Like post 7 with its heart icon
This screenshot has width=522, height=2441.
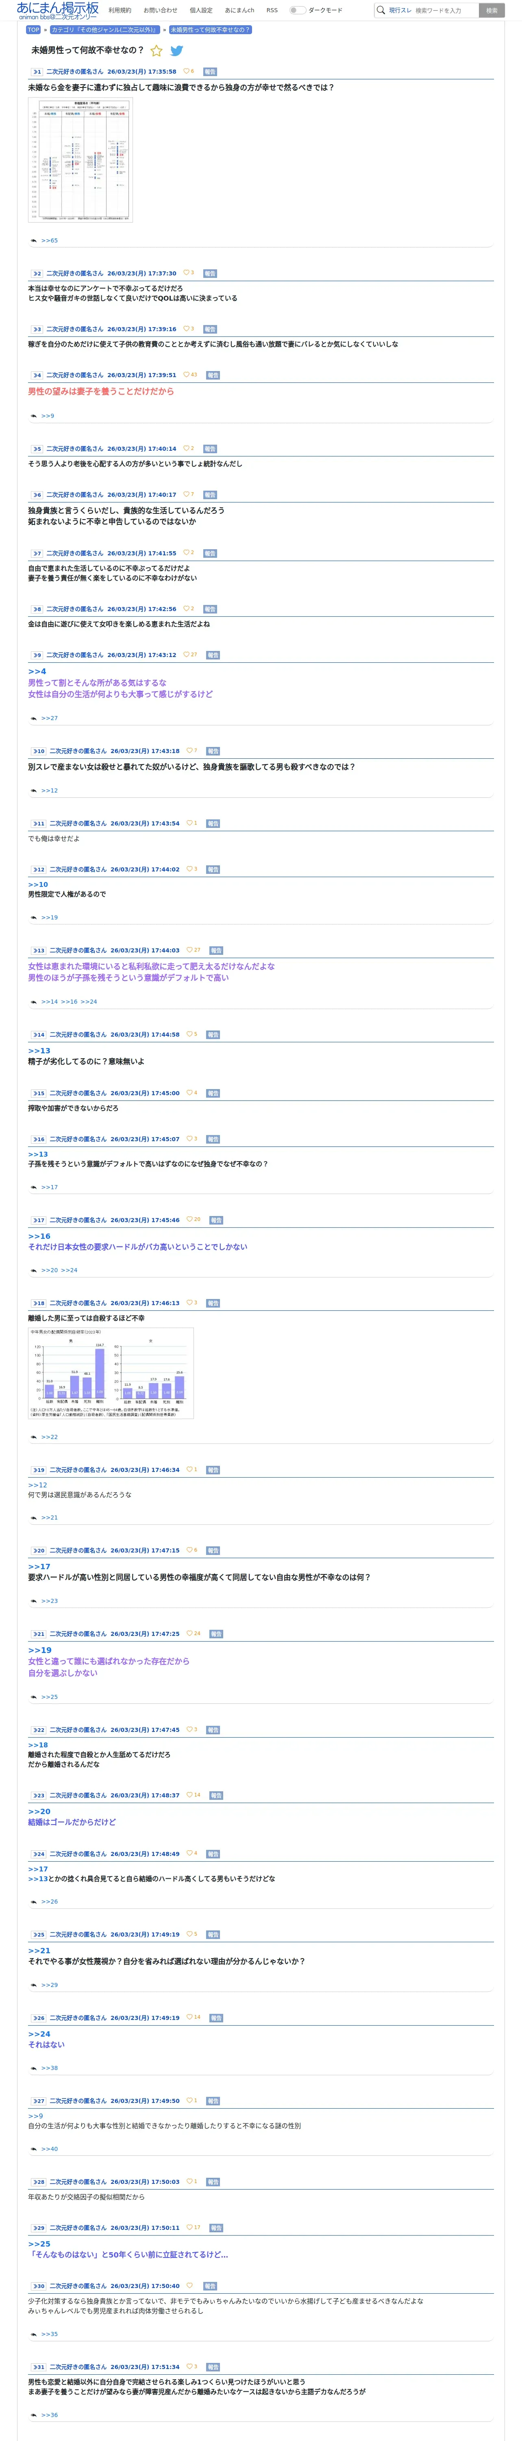pyautogui.click(x=186, y=553)
